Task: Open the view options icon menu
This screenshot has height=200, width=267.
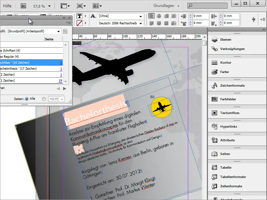Action: click(x=65, y=6)
